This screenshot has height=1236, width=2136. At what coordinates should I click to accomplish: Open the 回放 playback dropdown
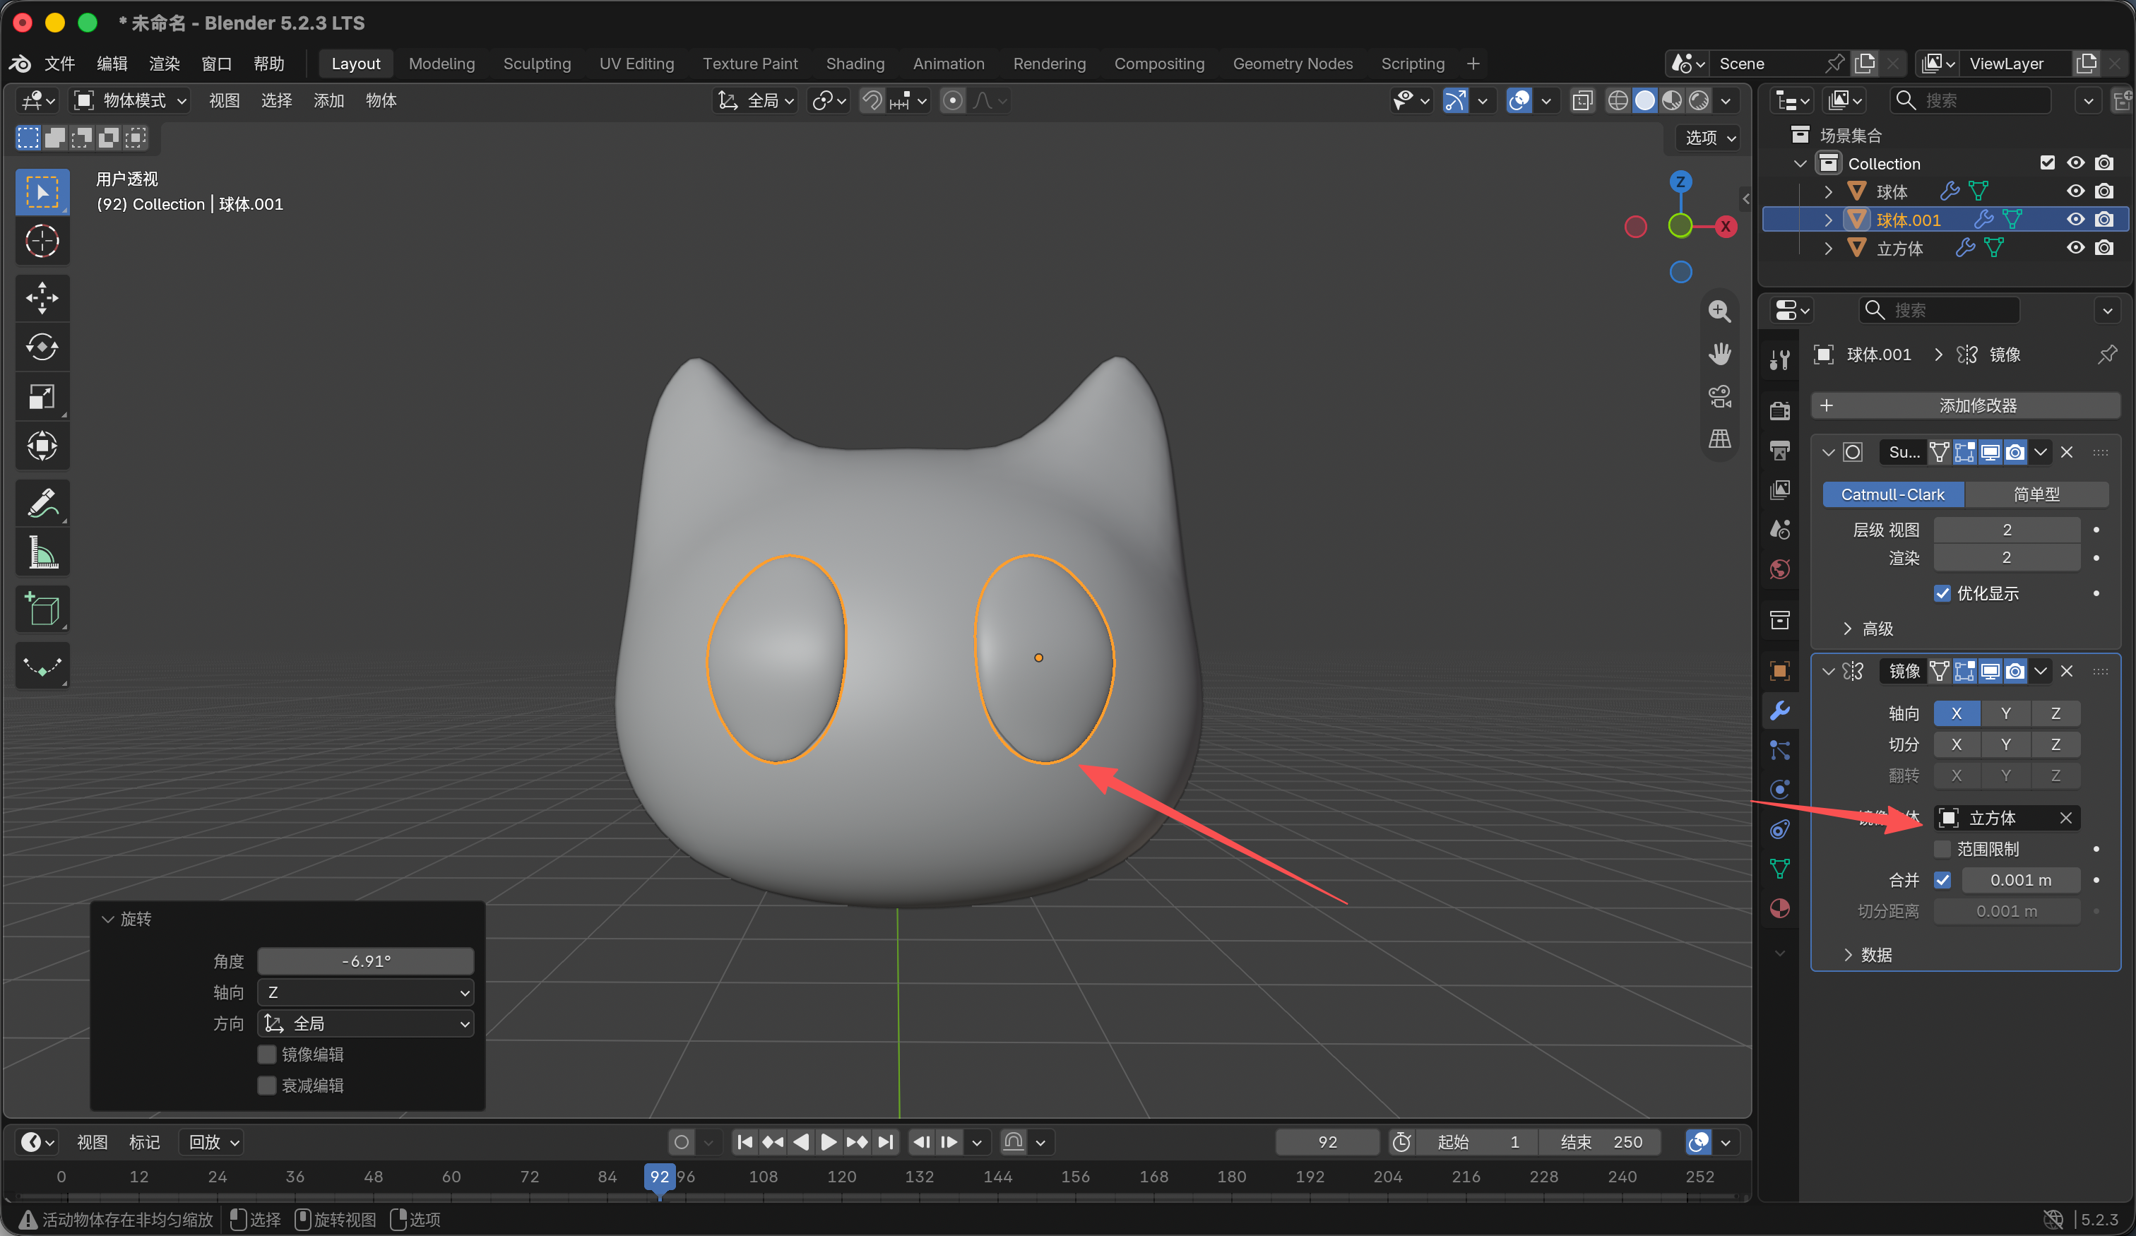tap(212, 1142)
